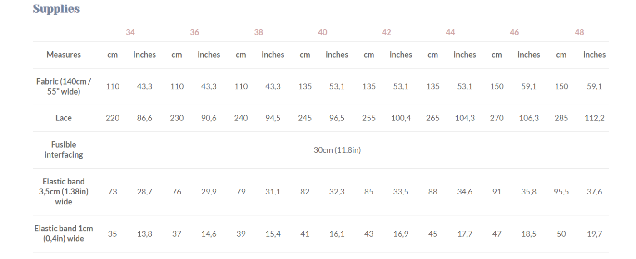Screen dimensions: 636x259
Task: Click the Elastic band 3,5cm wide label
Action: 64,192
